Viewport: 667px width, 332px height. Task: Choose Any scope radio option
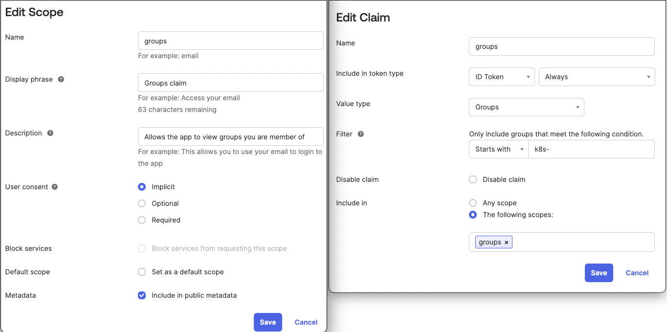(473, 203)
